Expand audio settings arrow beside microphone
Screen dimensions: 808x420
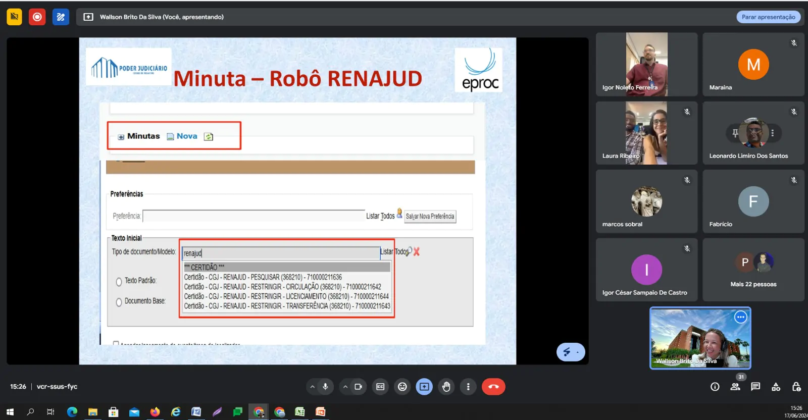pyautogui.click(x=313, y=387)
